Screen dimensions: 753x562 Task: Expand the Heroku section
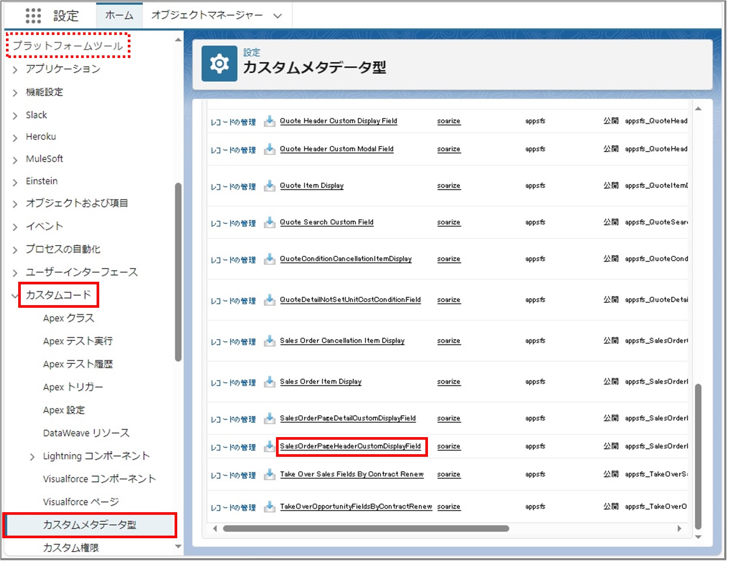point(15,138)
